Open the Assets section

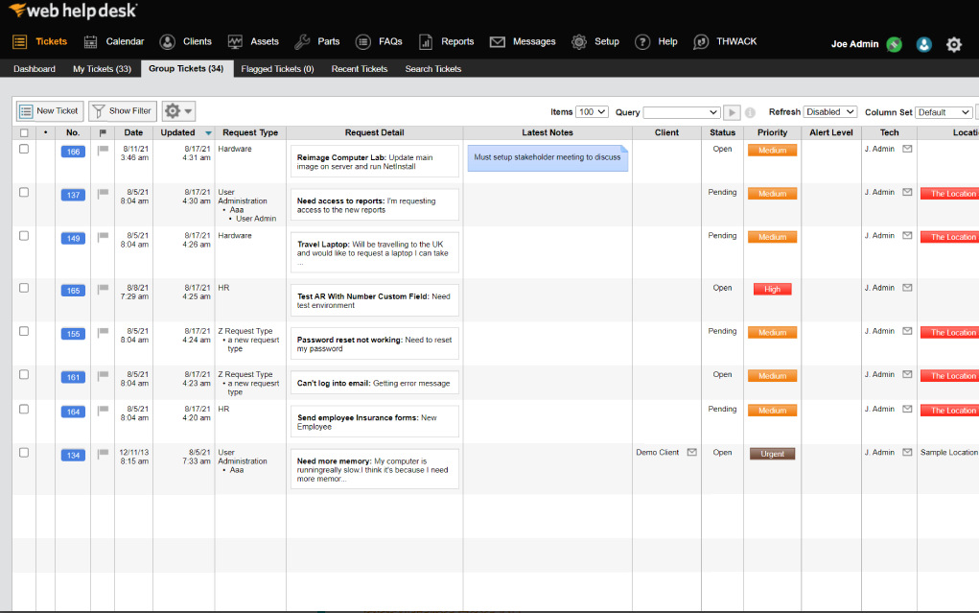[264, 41]
